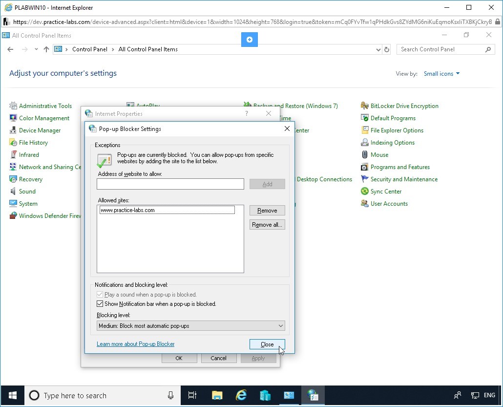Image resolution: width=503 pixels, height=407 pixels.
Task: Open Mouse settings icon
Action: coord(364,154)
